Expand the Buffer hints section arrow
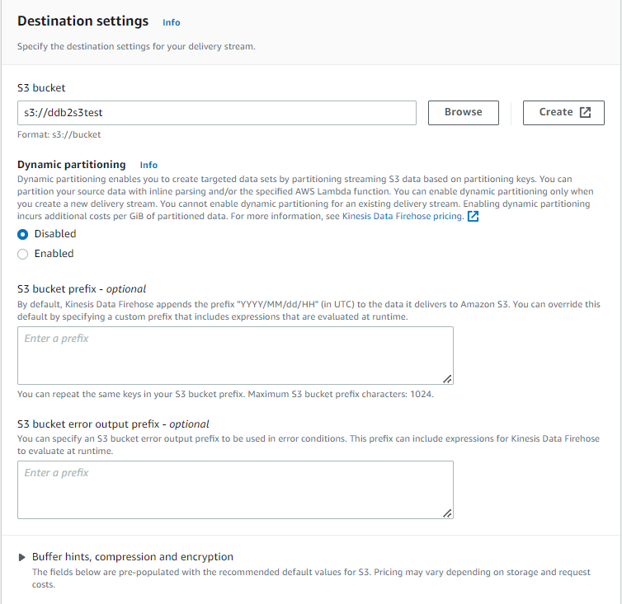 21,557
